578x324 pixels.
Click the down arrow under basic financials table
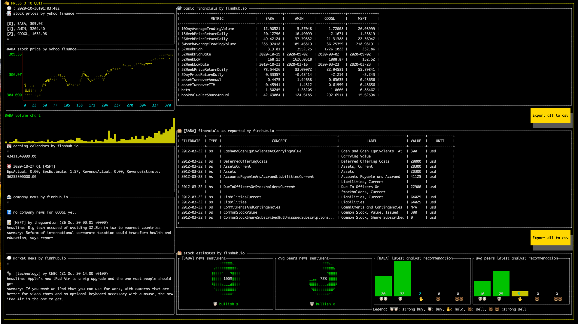click(178, 100)
